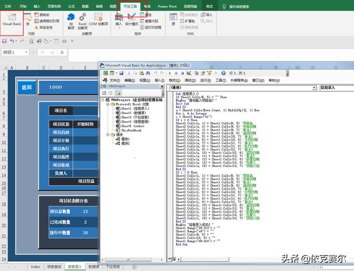The image size is (354, 271).
Task: Click View Microsoft Excel icon in VBA toolbar
Action: (106, 73)
